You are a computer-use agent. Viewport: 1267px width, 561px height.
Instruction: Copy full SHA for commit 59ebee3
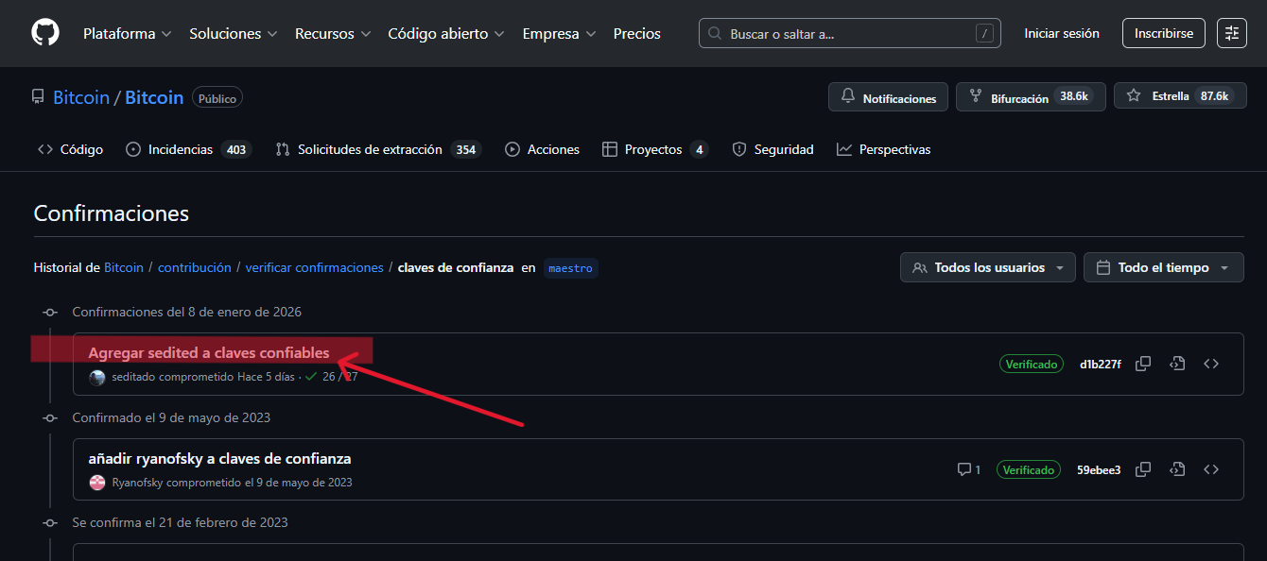coord(1143,469)
